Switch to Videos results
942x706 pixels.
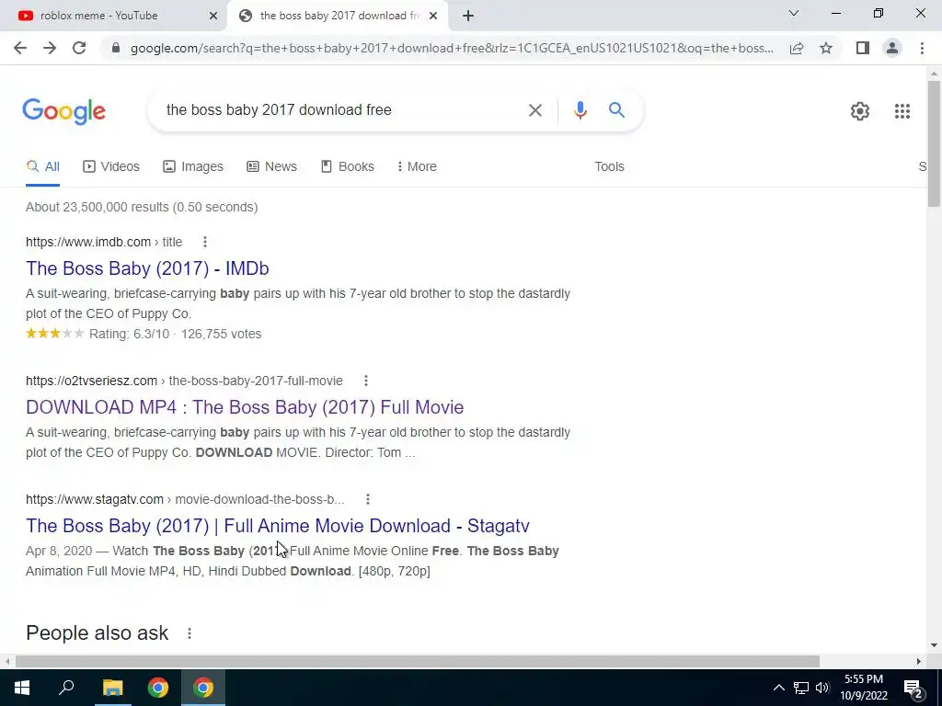tap(111, 166)
